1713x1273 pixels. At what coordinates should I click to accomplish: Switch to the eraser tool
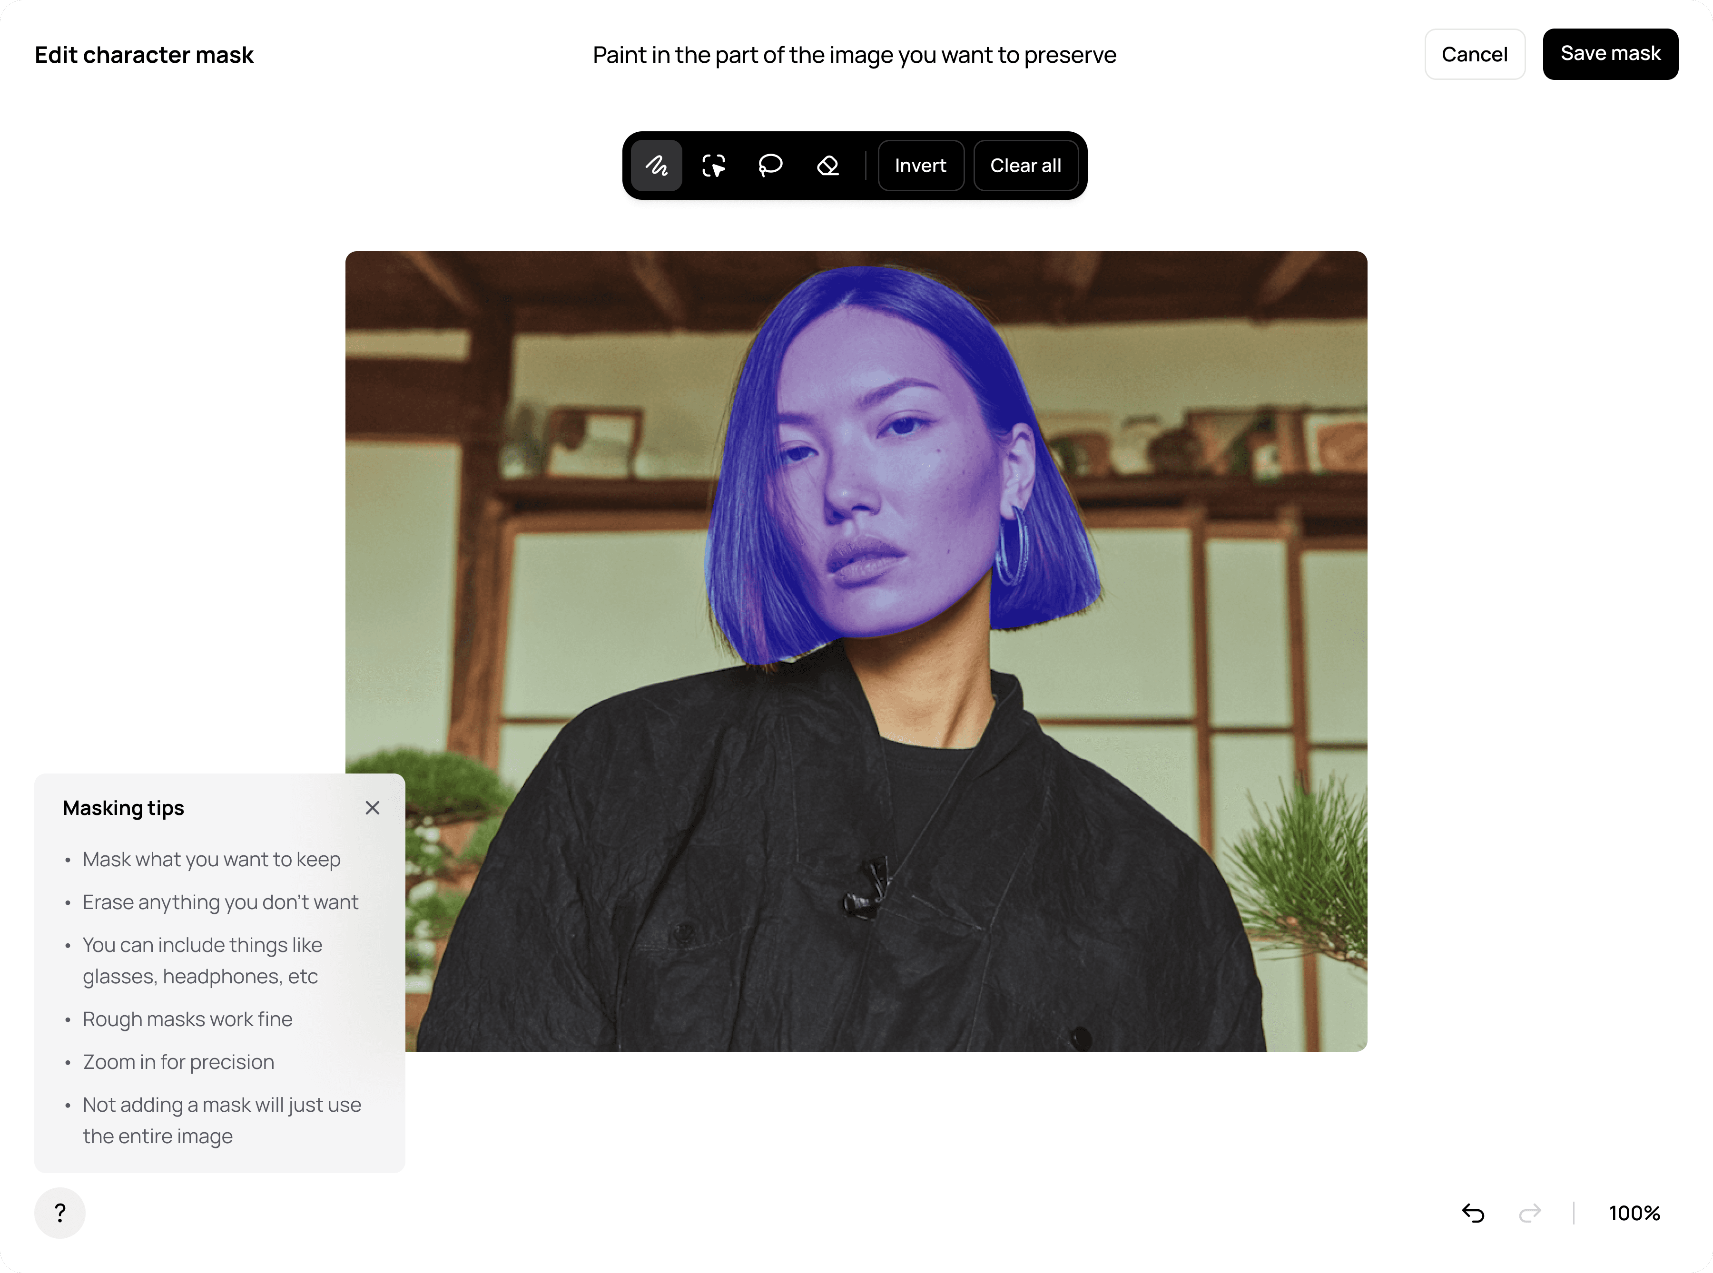tap(827, 166)
